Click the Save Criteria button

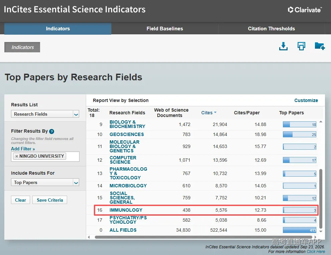coord(50,200)
